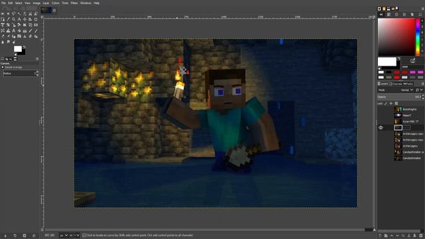Open the tool options panel configuration menu

[37, 58]
